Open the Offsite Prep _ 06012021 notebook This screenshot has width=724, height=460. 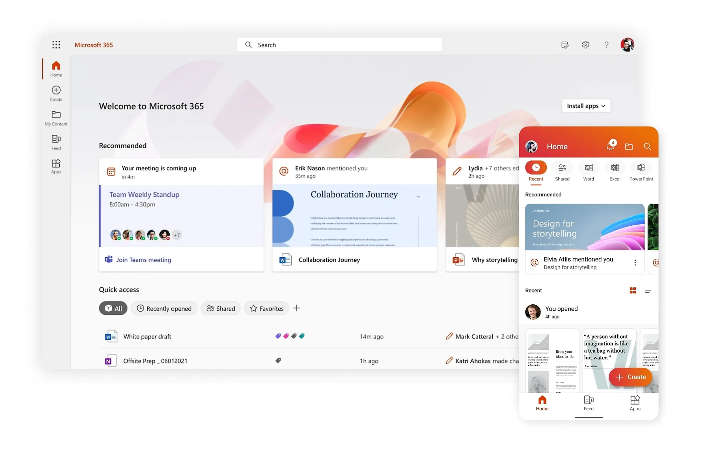pos(155,361)
